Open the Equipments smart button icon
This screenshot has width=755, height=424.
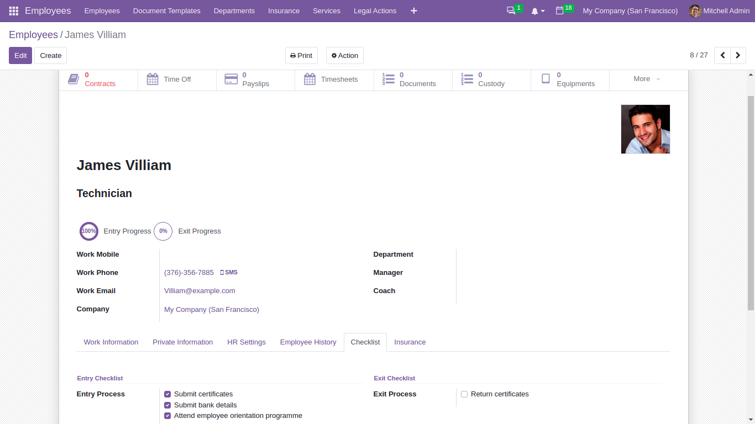(x=546, y=79)
